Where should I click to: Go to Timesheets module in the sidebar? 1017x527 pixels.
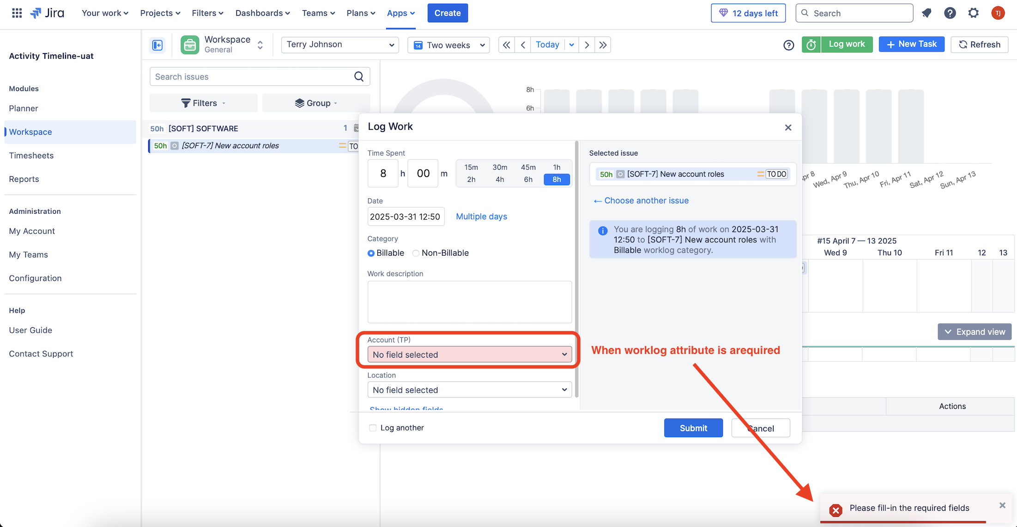[x=31, y=156]
